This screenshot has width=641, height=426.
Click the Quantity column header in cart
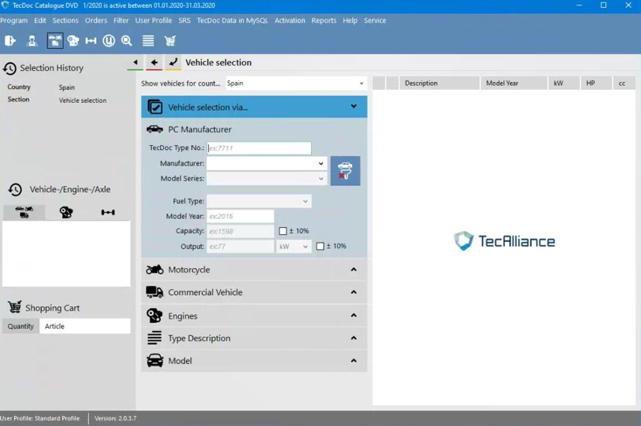pyautogui.click(x=21, y=326)
